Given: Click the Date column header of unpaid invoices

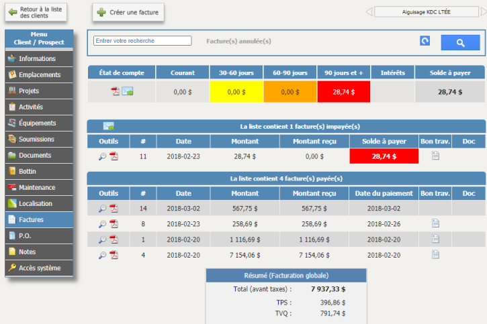Looking at the screenshot, I should (x=183, y=142).
